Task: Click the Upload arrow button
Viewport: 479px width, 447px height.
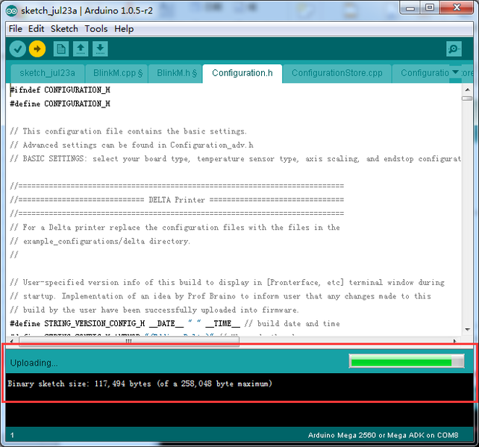Action: [37, 49]
